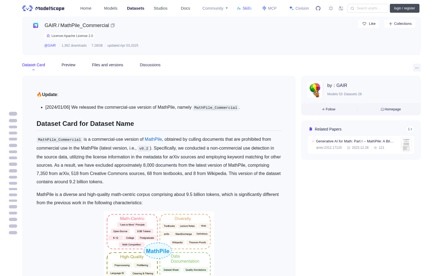Click the 7.28GB size text

pyautogui.click(x=97, y=46)
